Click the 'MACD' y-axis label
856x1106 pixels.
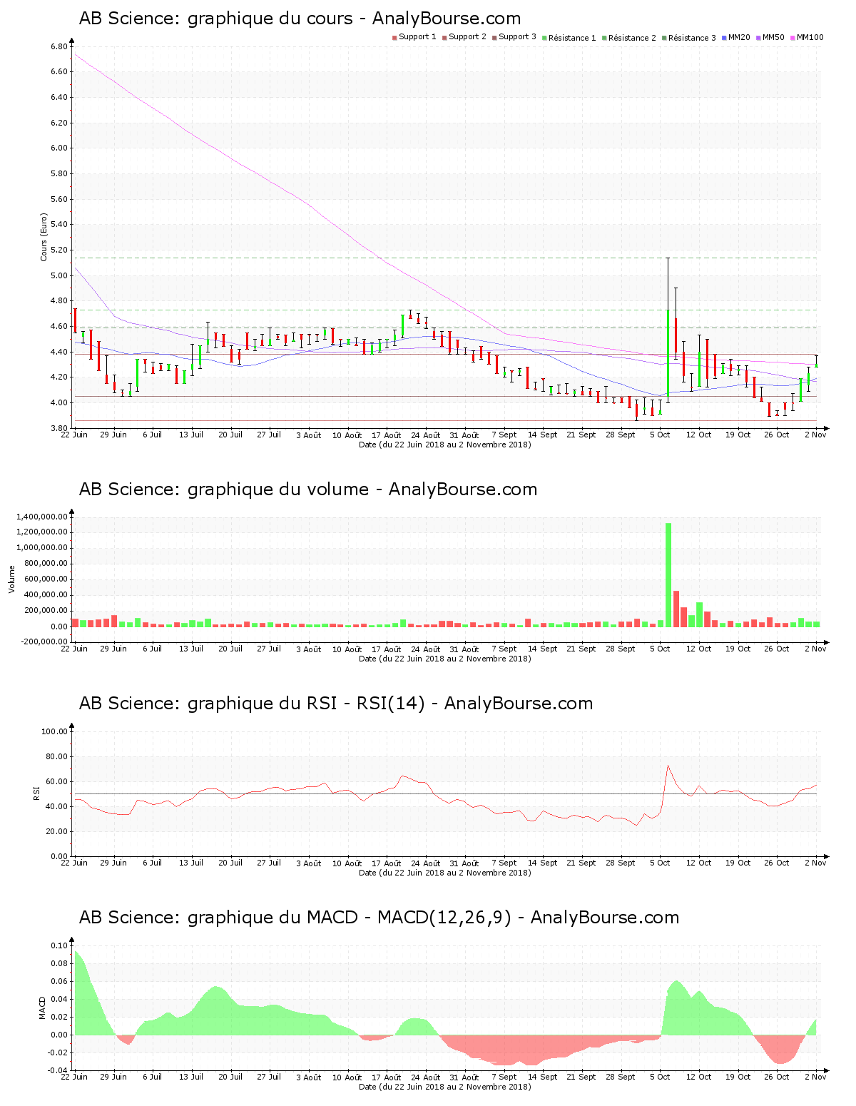coord(42,1007)
